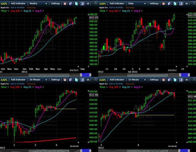Share 15 Minute chart on Facebook
The height and width of the screenshot is (152, 196).
(x=181, y=80)
